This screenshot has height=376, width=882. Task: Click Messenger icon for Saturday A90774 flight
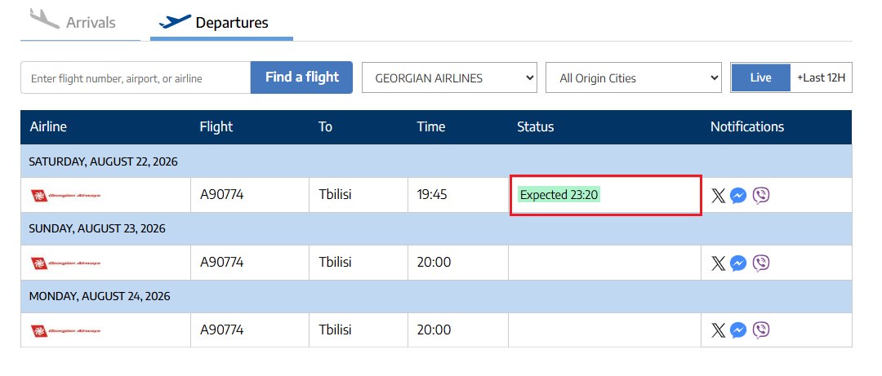[738, 196]
